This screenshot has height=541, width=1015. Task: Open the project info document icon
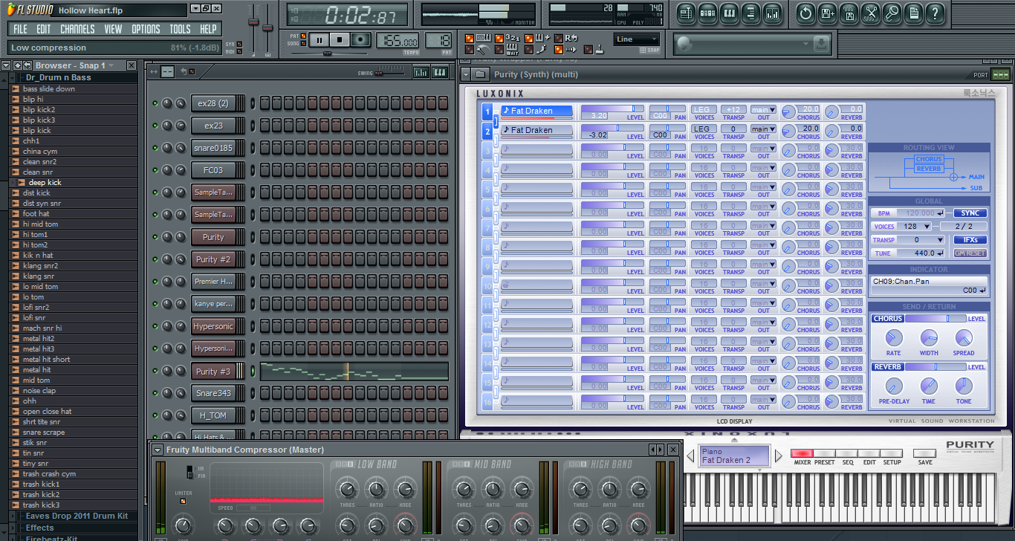point(914,13)
